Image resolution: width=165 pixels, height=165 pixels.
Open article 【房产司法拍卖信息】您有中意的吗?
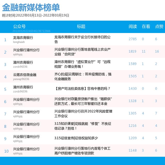pos(82,89)
